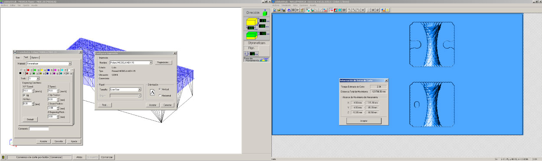Click the stop simulation toolbar icon

click(294, 10)
